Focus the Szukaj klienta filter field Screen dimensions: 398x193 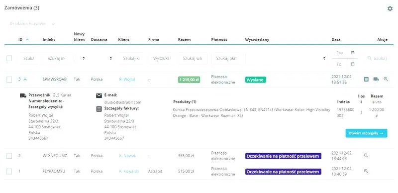click(131, 58)
